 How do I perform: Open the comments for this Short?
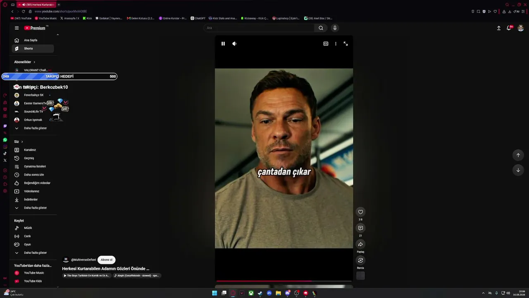click(x=360, y=228)
